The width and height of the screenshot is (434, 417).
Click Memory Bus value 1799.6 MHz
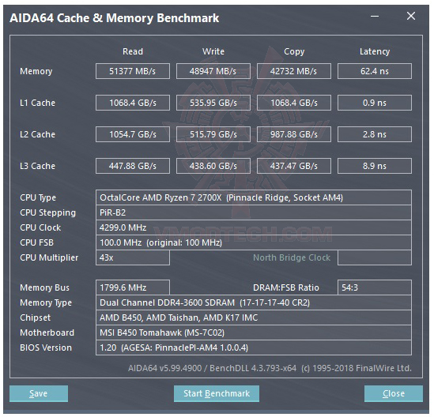click(x=133, y=287)
